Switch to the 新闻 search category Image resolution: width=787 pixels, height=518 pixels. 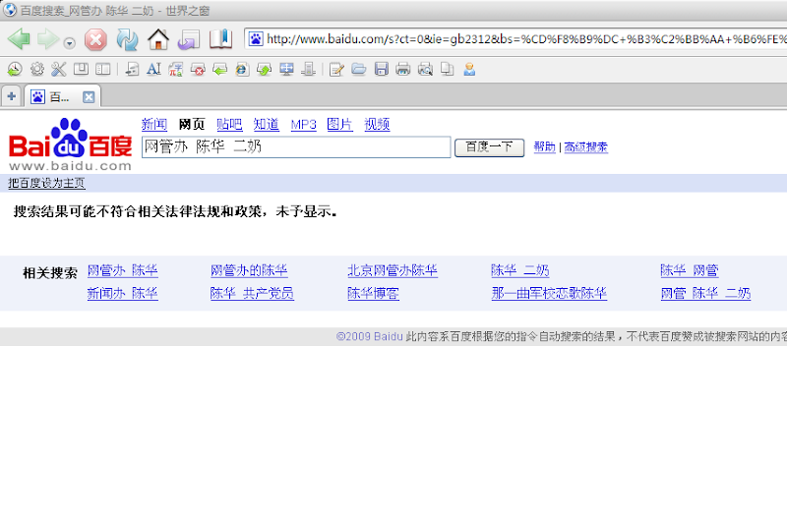(x=154, y=124)
